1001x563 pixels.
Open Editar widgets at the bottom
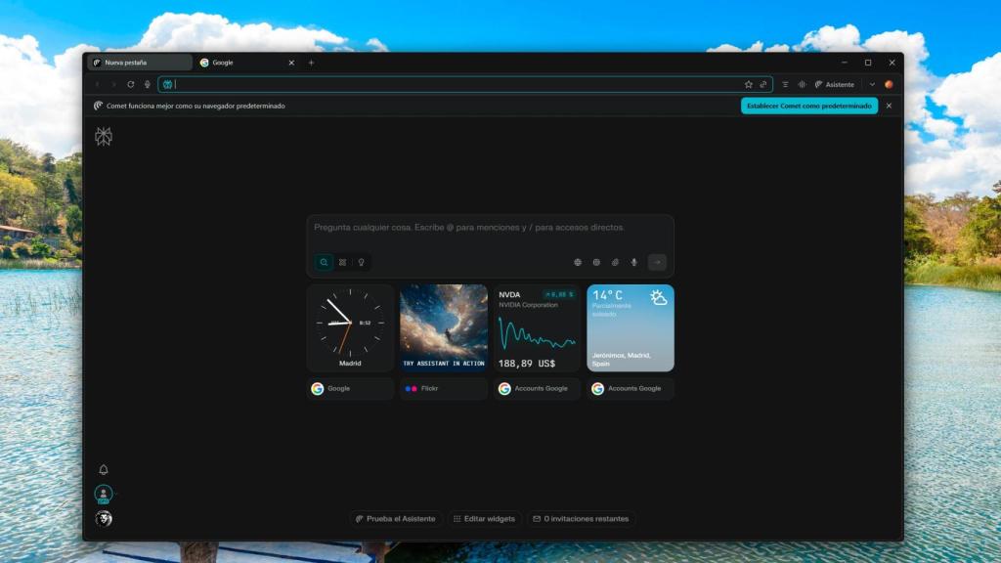pyautogui.click(x=485, y=519)
